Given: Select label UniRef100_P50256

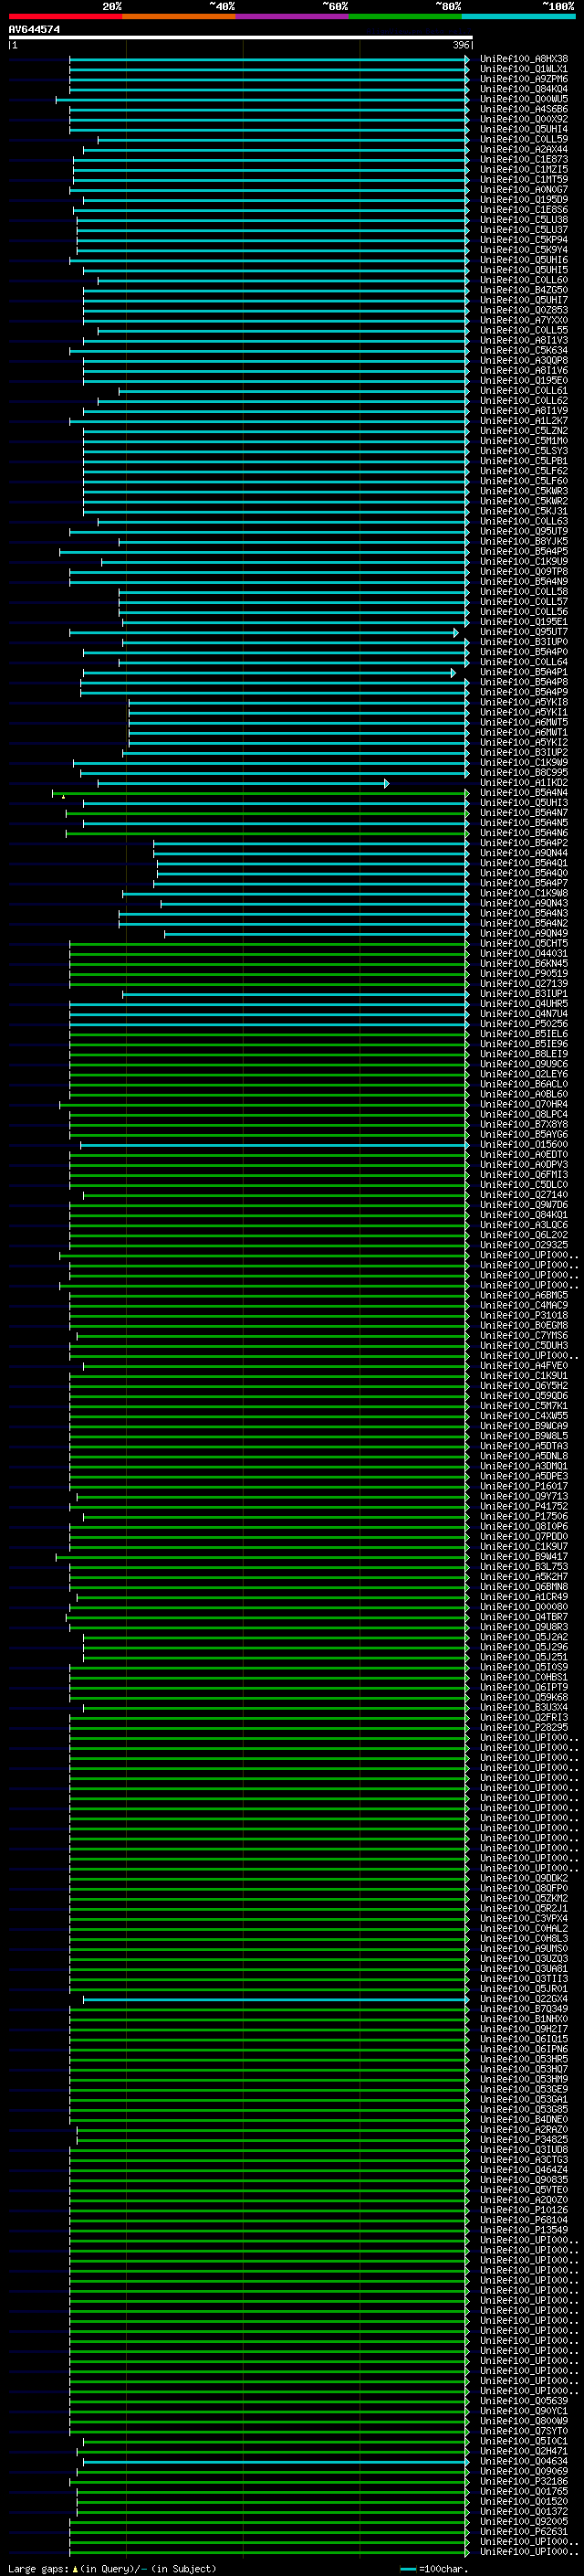Looking at the screenshot, I should pyautogui.click(x=524, y=1023).
